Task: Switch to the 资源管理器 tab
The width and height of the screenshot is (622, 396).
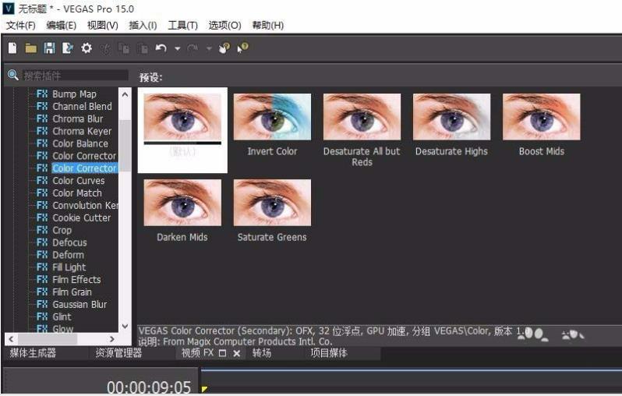Action: tap(118, 353)
